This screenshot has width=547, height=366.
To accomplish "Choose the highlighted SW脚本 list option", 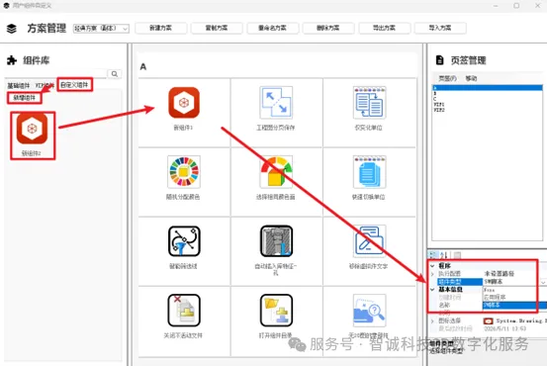I will pyautogui.click(x=514, y=305).
